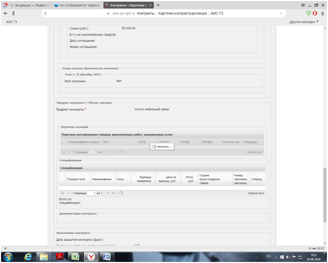Bookmark the page with the star icon
The height and width of the screenshot is (263, 328).
tap(281, 14)
